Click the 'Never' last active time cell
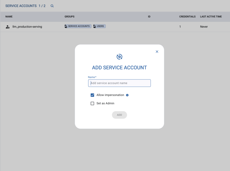Image resolution: width=230 pixels, height=171 pixels. pos(204,27)
